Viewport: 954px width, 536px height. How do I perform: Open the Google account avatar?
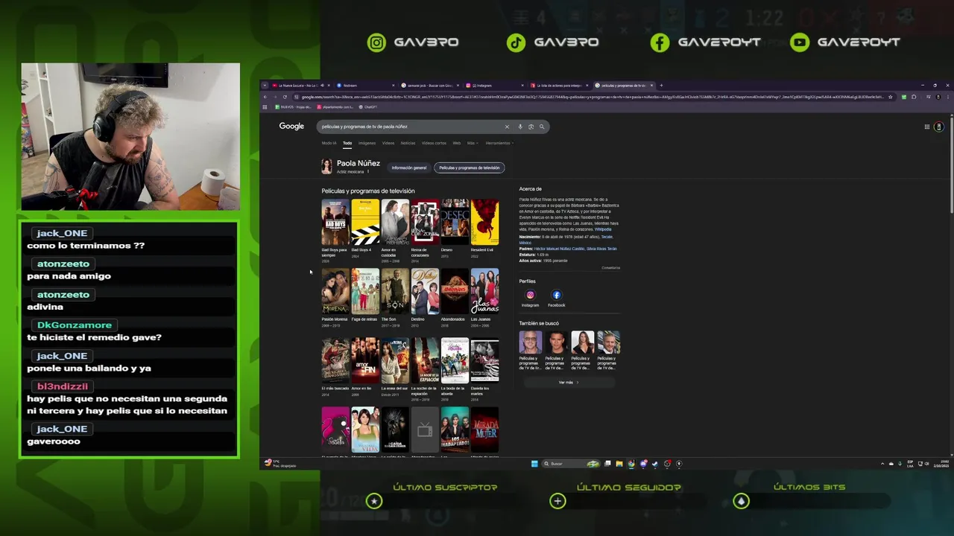(938, 127)
